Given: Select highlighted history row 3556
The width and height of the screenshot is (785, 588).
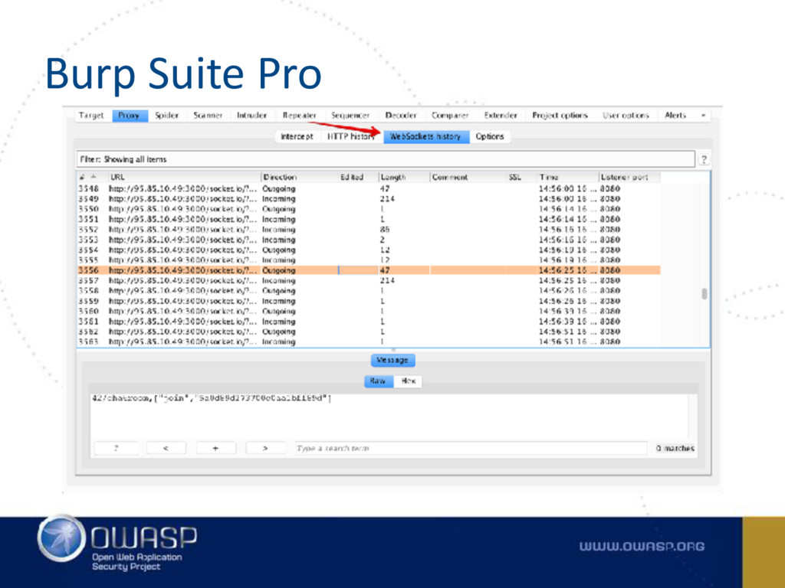Looking at the screenshot, I should click(369, 270).
